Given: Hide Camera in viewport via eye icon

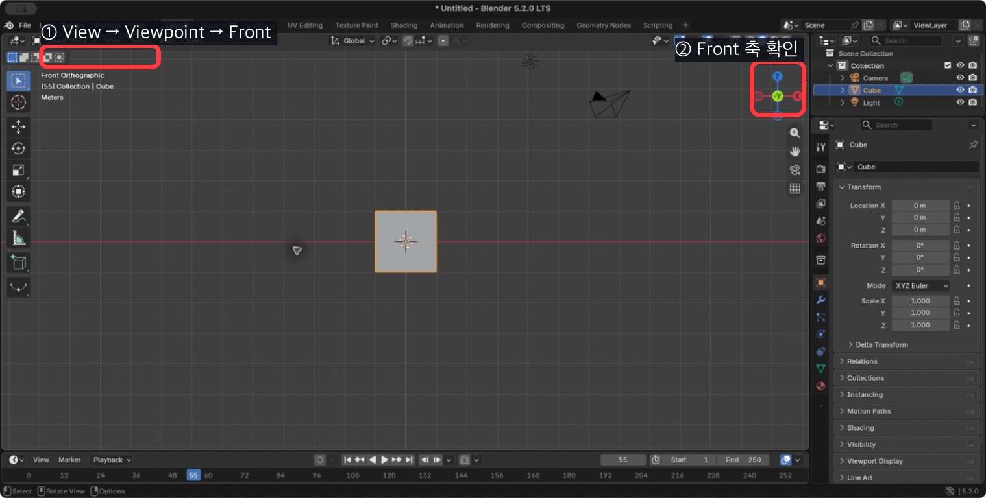Looking at the screenshot, I should tap(961, 78).
